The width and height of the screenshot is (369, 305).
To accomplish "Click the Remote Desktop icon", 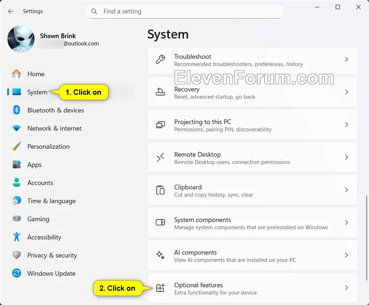I will coord(160,157).
